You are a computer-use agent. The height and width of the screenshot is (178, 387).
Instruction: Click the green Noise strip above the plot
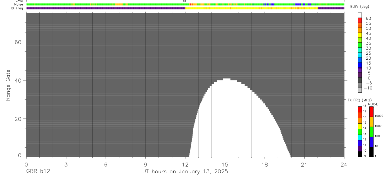pos(185,4)
